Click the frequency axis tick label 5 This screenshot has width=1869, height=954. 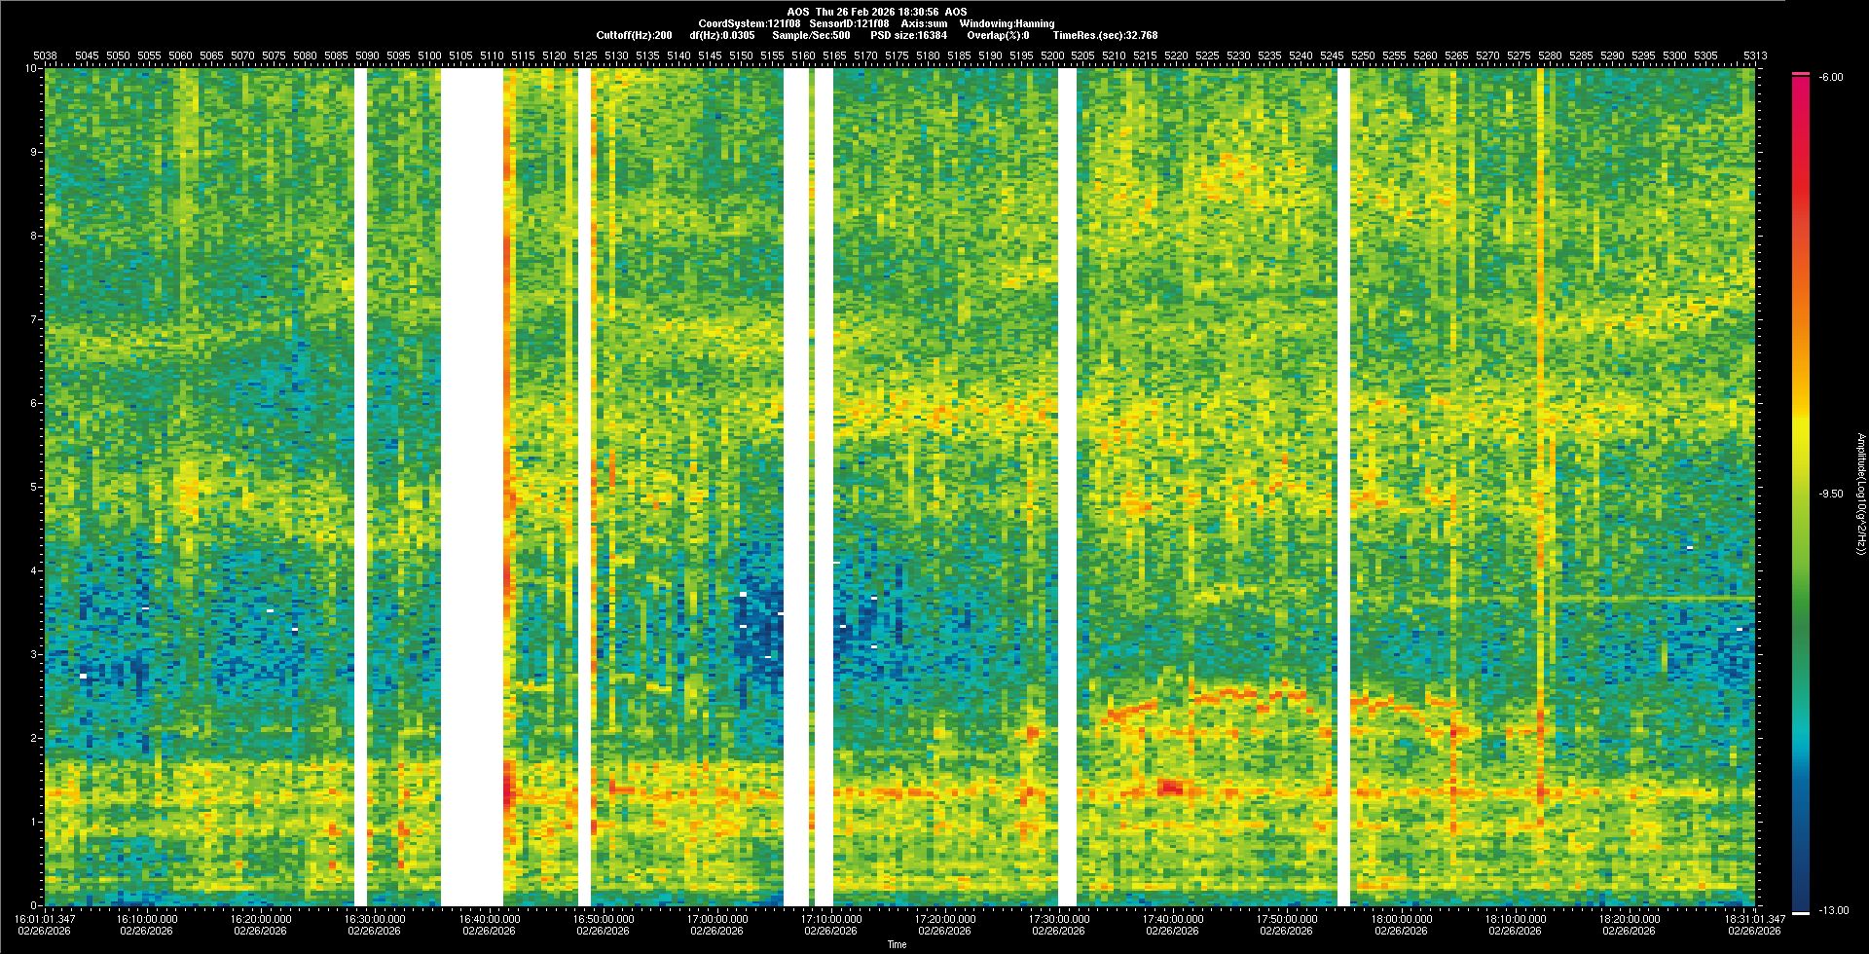(35, 487)
